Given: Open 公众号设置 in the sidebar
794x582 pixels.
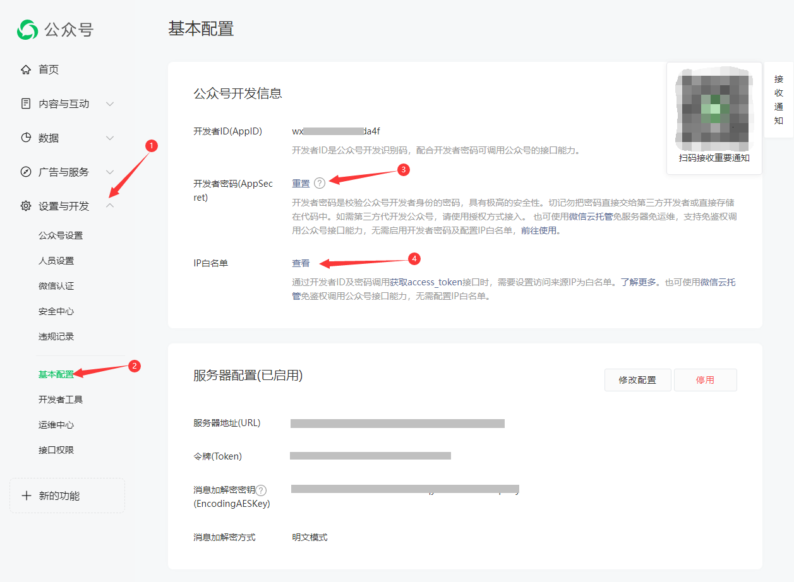Looking at the screenshot, I should [x=61, y=235].
